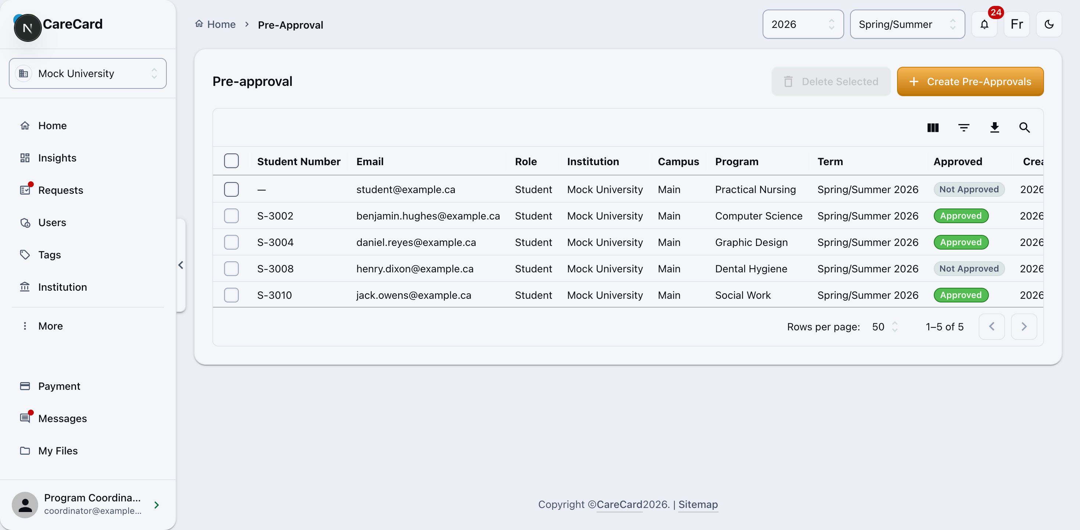
Task: Open Institution in the sidebar
Action: click(88, 287)
